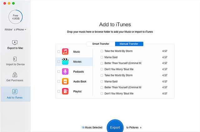Minimize the window with the yellow button
The image size is (200, 132).
point(9,3)
